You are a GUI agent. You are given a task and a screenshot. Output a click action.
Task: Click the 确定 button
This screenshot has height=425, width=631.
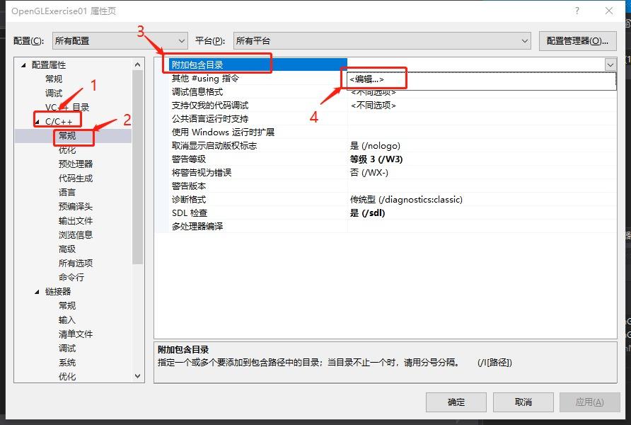(456, 402)
